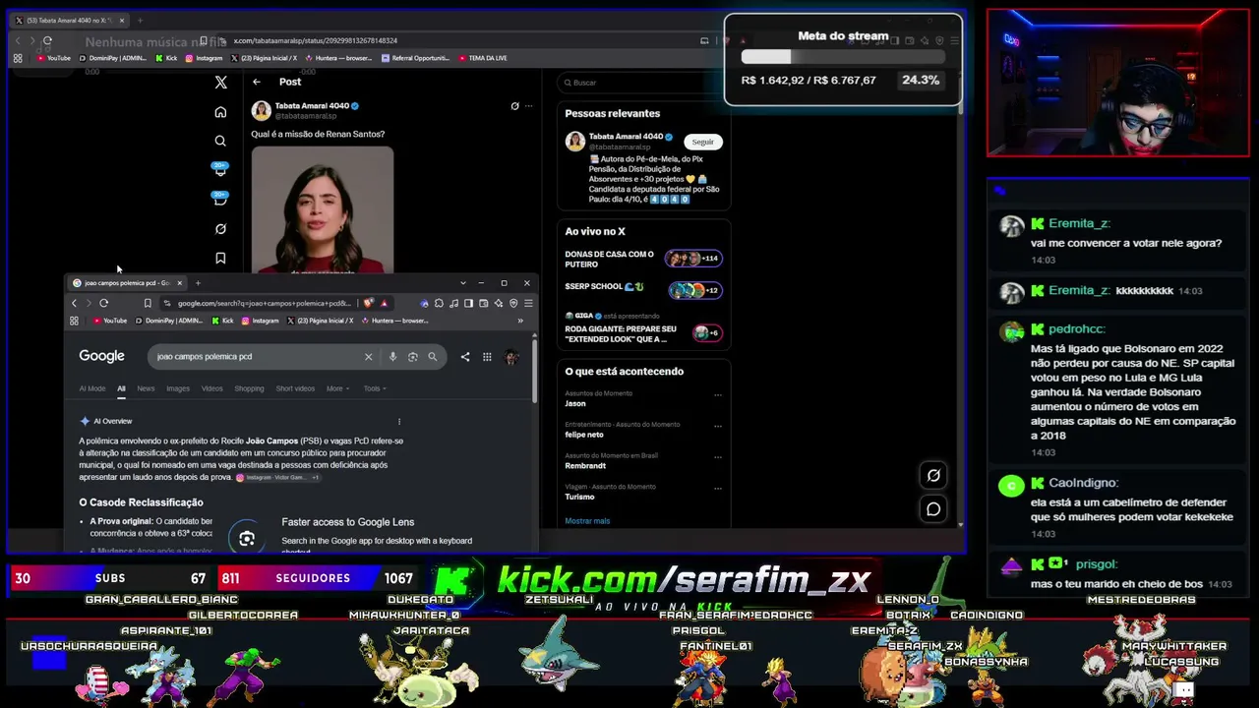Open the Brave Shields icon in the Google window
1259x708 pixels.
369,303
